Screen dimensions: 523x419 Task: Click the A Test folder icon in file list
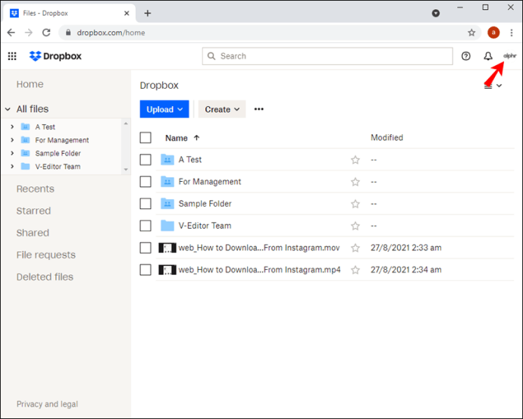coord(168,160)
